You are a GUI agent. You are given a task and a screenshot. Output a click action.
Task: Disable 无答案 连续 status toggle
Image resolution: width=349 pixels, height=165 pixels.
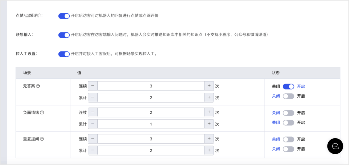pyautogui.click(x=288, y=86)
